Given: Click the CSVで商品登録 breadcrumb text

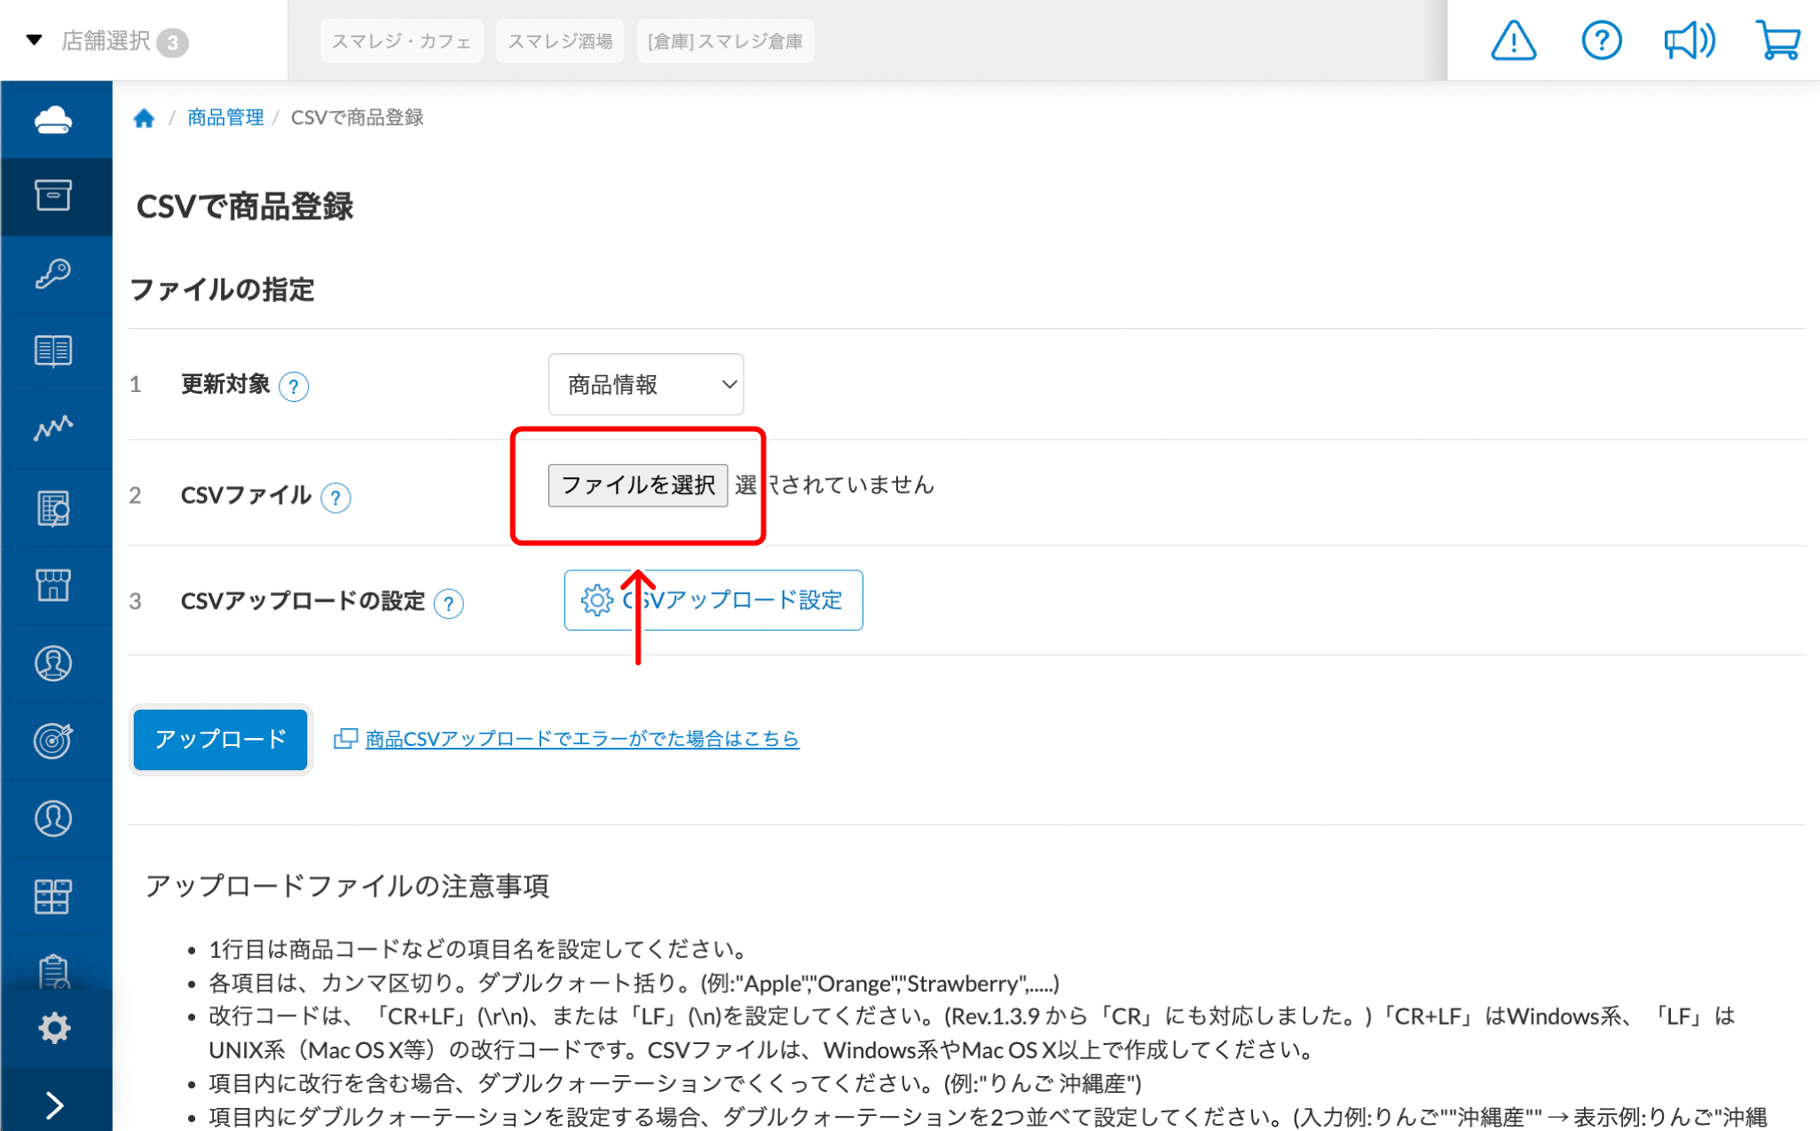Looking at the screenshot, I should click(x=357, y=118).
